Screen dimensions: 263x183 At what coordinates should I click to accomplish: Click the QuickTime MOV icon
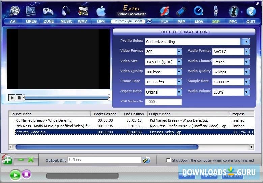198,11
